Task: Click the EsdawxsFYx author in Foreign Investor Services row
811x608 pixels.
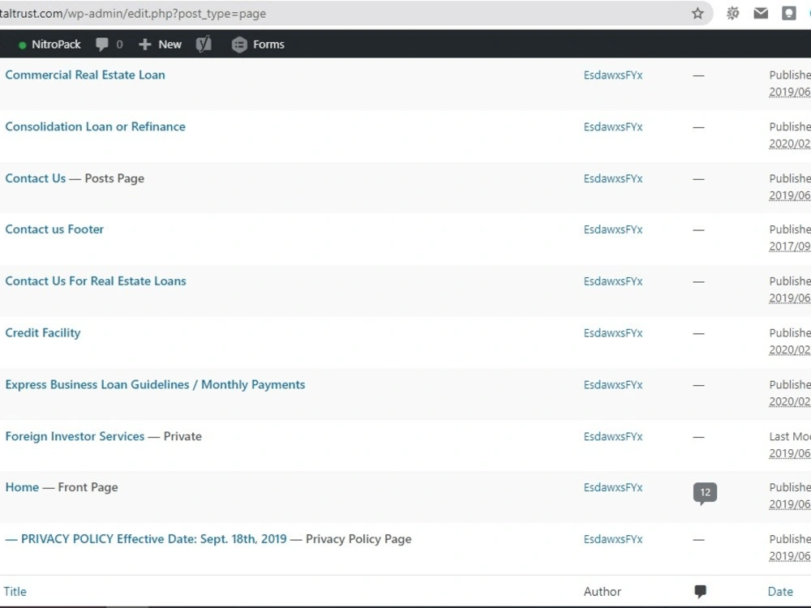Action: click(x=613, y=436)
